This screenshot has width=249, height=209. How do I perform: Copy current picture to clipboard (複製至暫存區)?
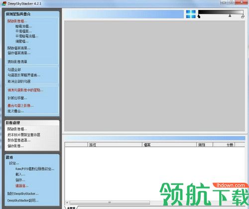24,135
